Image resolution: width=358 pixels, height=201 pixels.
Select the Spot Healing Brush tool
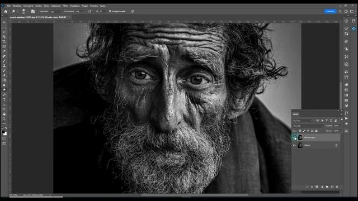coord(4,56)
